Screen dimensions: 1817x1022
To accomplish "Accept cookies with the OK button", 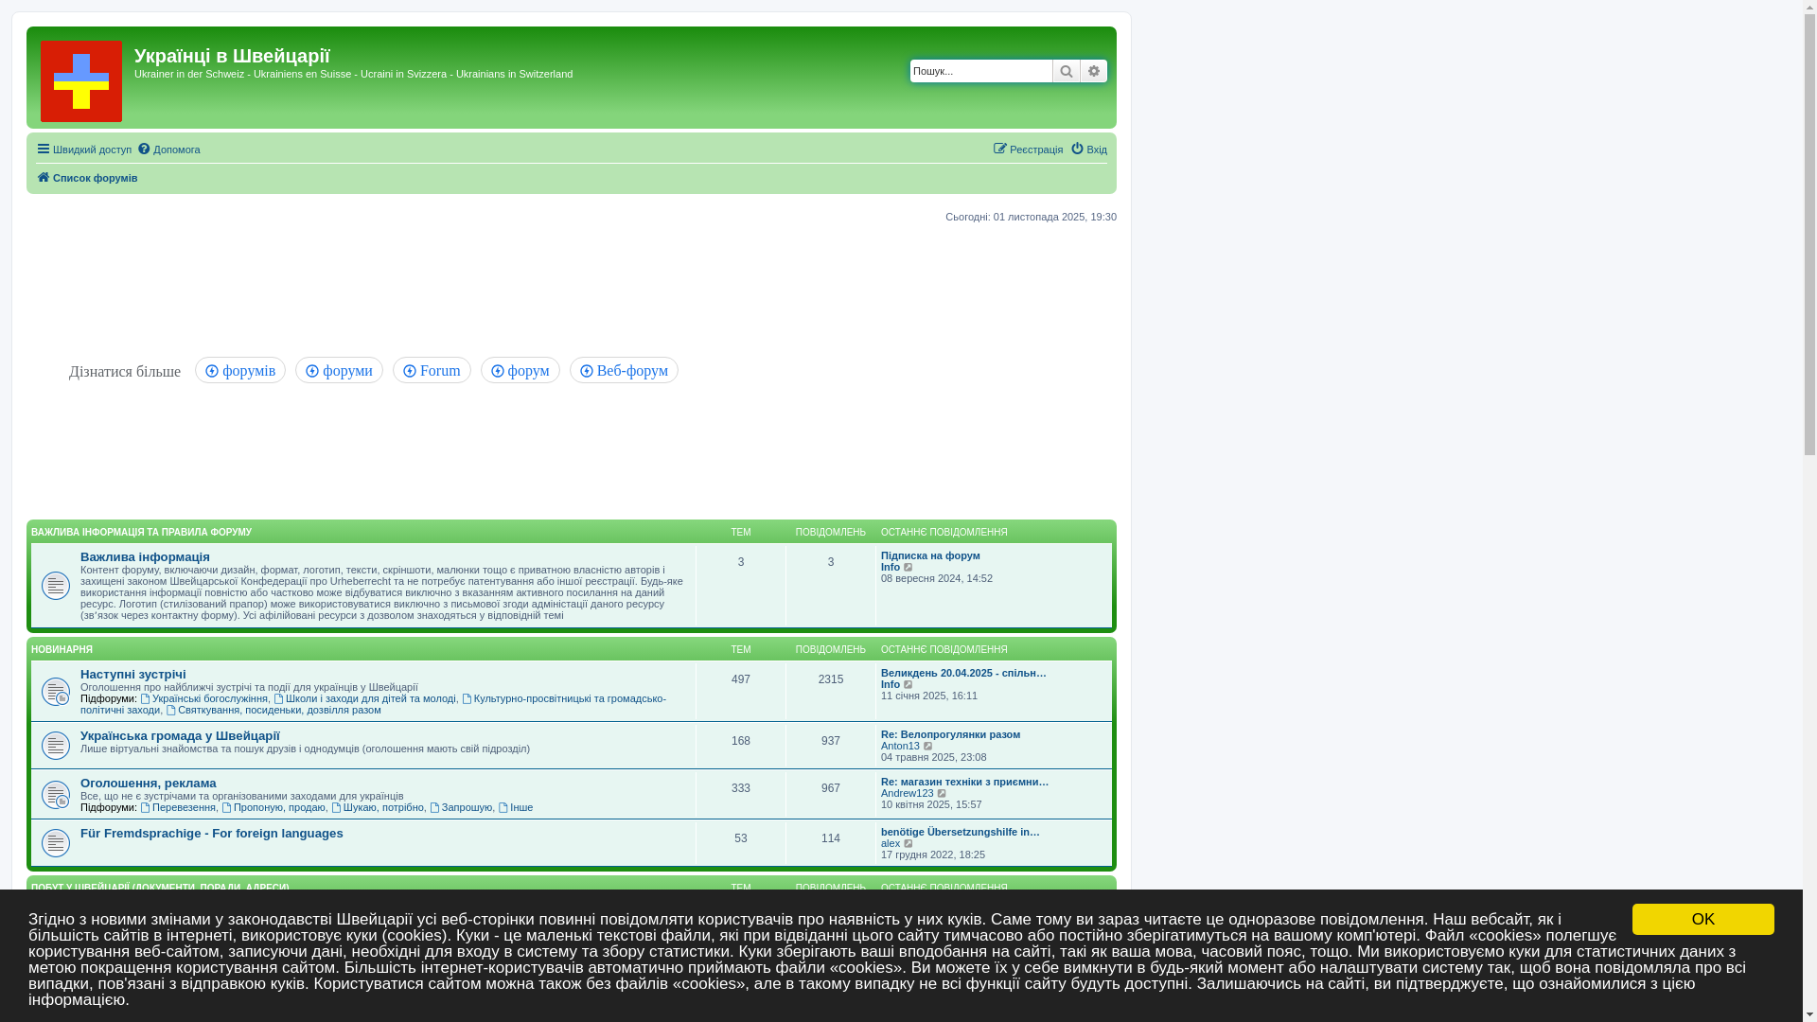I will (1702, 920).
